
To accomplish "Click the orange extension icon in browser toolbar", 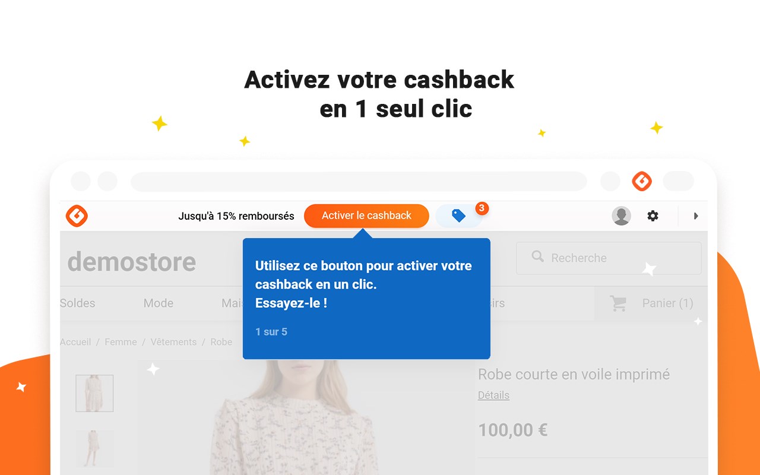I will click(x=642, y=181).
